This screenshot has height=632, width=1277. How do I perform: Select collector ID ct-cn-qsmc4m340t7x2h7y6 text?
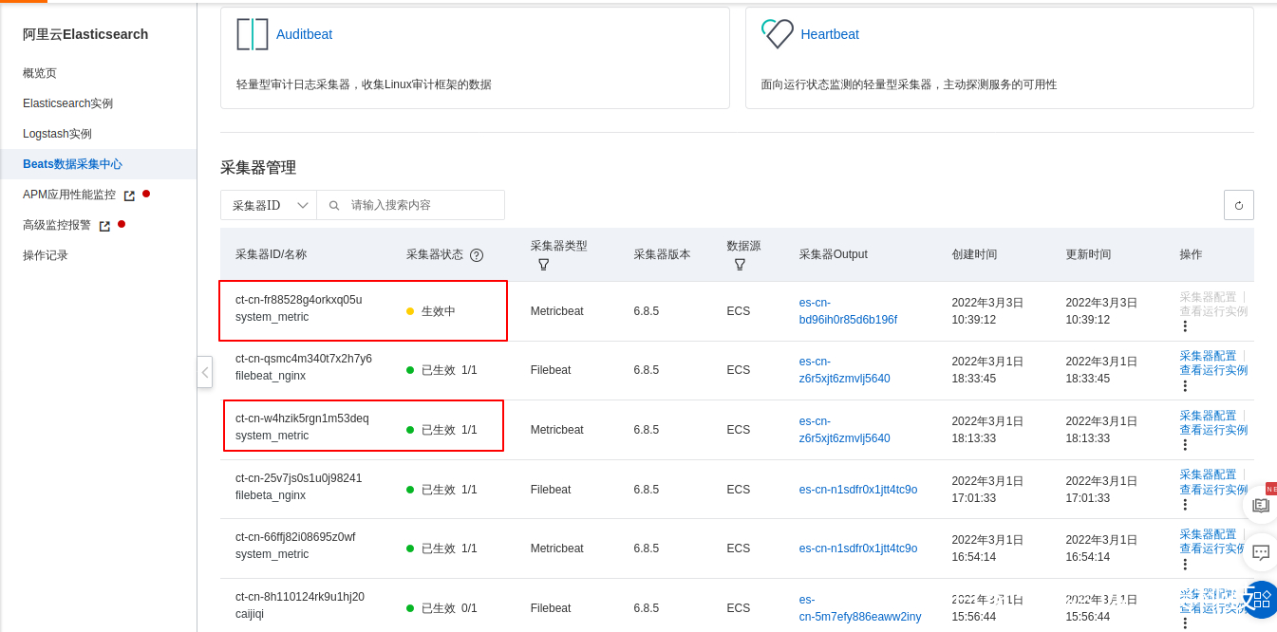pos(304,359)
